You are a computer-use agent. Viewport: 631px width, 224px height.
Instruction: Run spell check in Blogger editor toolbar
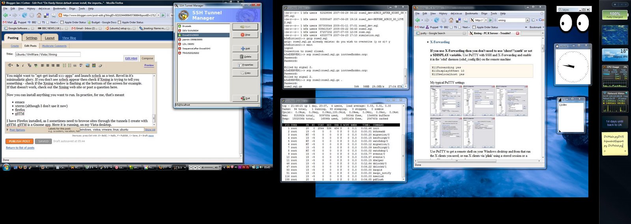pos(82,65)
